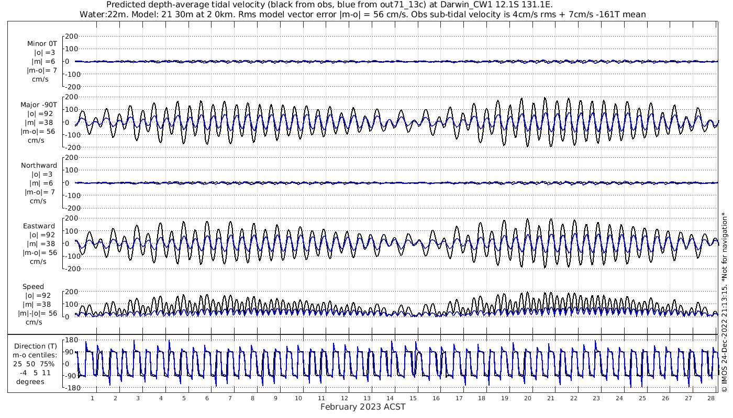Click day 26 tick label on x-axis
The image size is (733, 418).
(665, 398)
